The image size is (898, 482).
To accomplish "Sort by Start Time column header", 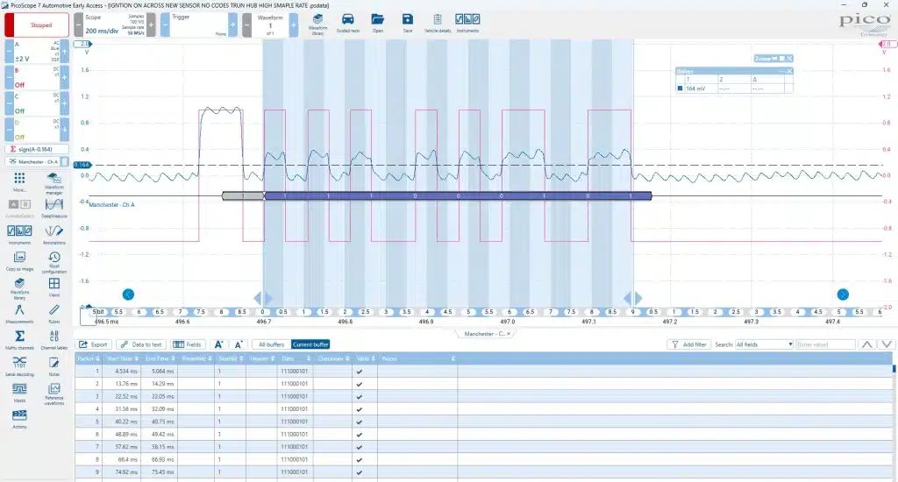I will (x=121, y=359).
